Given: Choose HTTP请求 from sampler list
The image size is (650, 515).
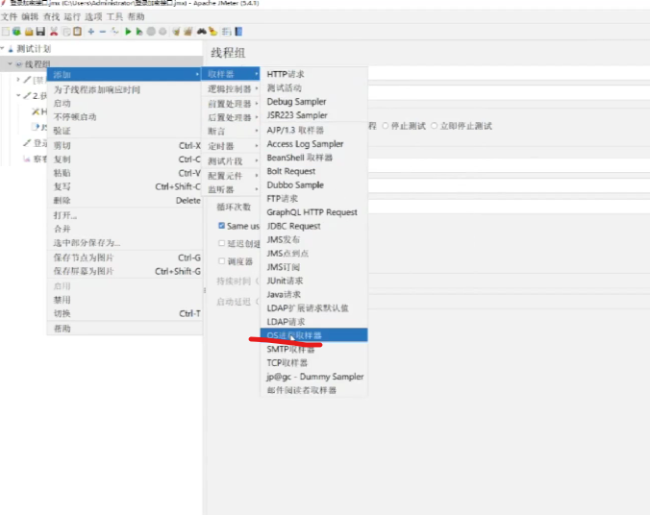Looking at the screenshot, I should (313, 74).
